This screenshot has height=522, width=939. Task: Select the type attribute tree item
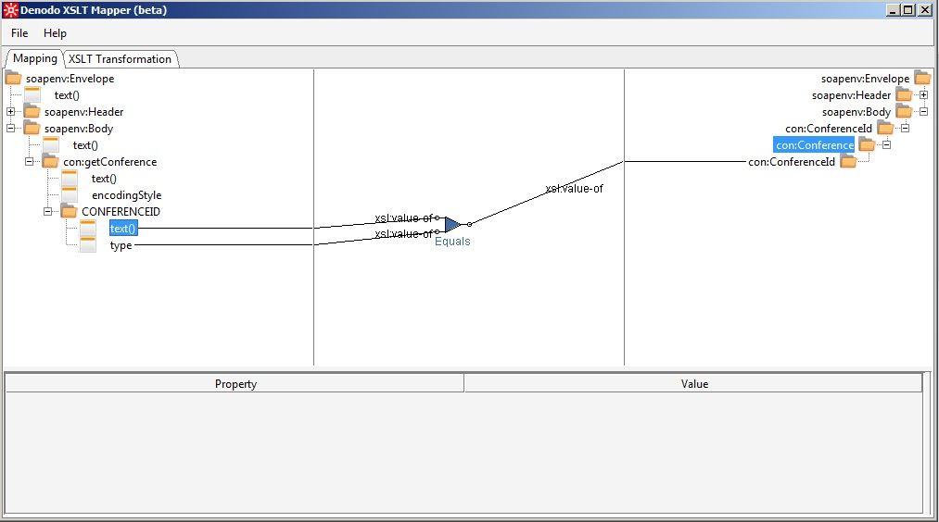(x=121, y=245)
